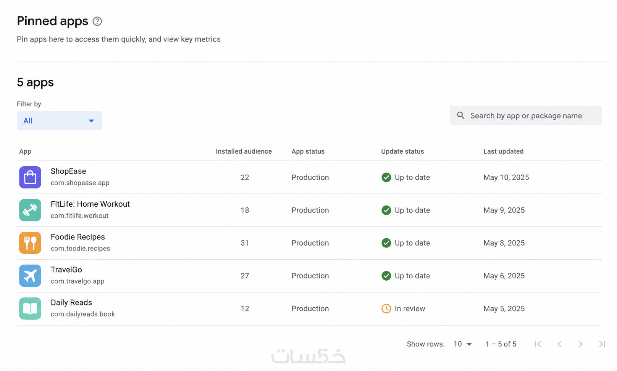This screenshot has height=371, width=617.
Task: Focus the Search by app or package name field
Action: pyautogui.click(x=526, y=116)
